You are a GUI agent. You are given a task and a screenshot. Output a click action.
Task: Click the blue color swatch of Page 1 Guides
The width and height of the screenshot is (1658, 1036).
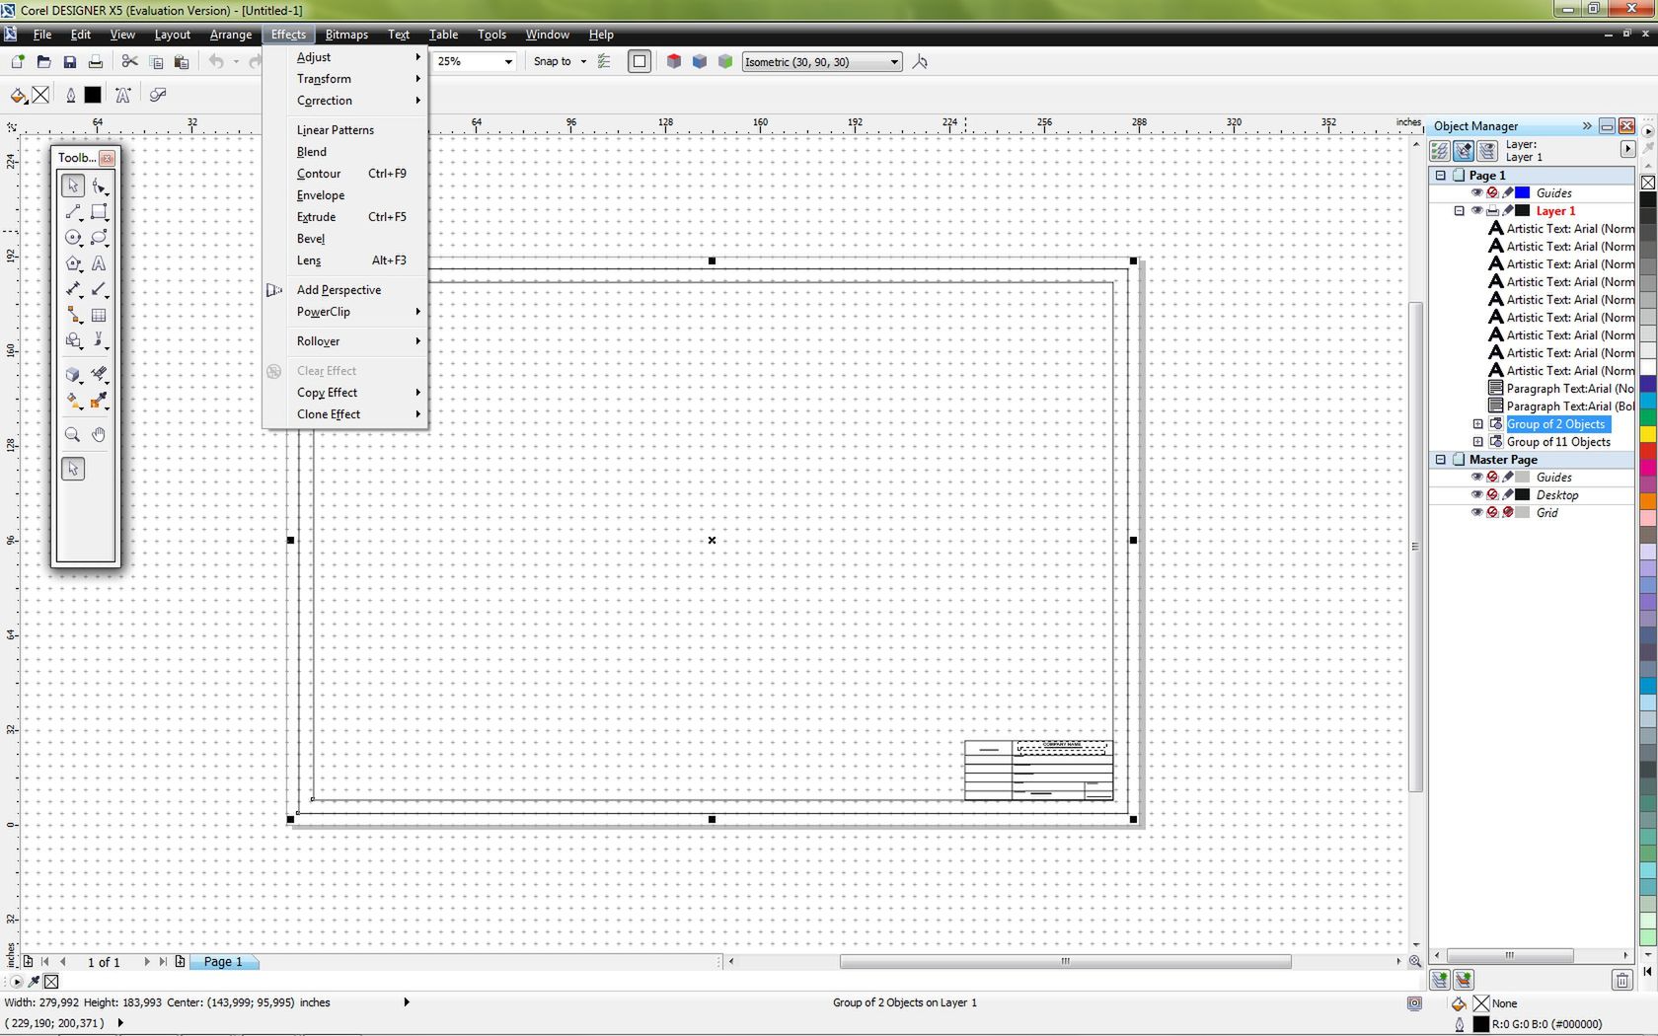(x=1523, y=193)
